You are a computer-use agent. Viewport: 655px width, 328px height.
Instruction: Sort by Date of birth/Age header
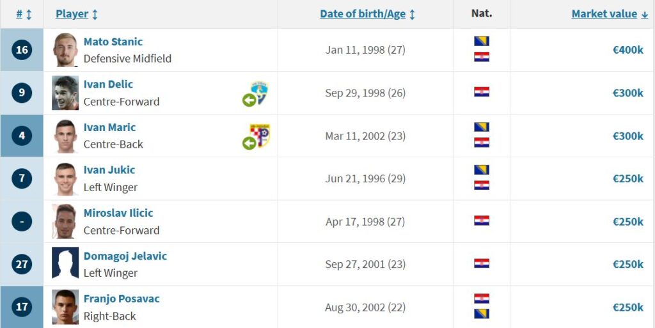[367, 14]
